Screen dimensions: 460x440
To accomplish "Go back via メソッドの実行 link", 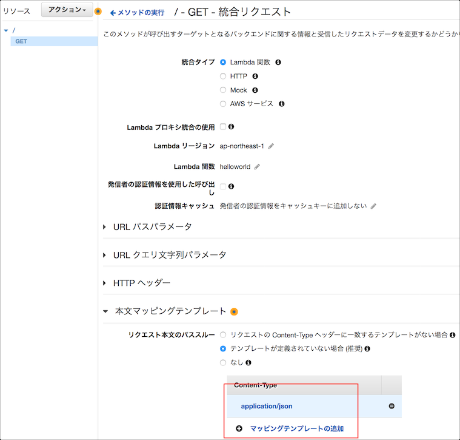I will coord(137,12).
